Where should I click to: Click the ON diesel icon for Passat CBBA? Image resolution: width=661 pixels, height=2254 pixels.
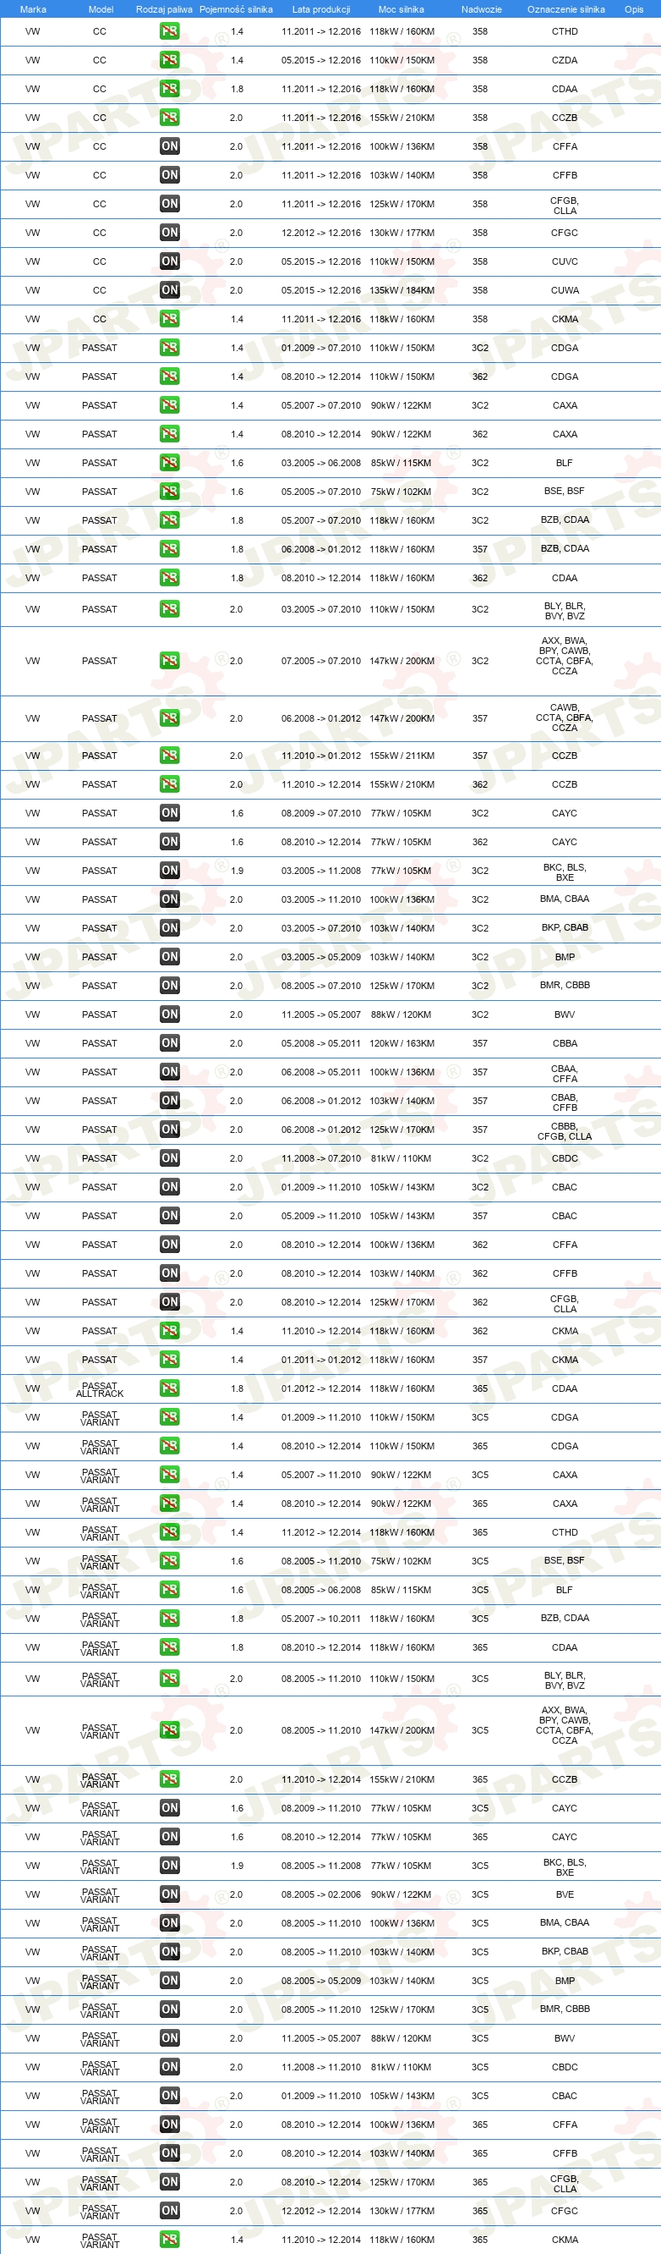(170, 1043)
